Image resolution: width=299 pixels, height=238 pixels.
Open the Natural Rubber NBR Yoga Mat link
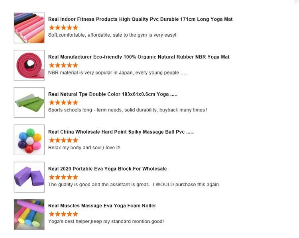point(139,57)
